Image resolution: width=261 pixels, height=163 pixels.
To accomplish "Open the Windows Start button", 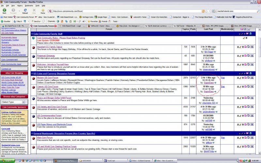I will point(8,161).
